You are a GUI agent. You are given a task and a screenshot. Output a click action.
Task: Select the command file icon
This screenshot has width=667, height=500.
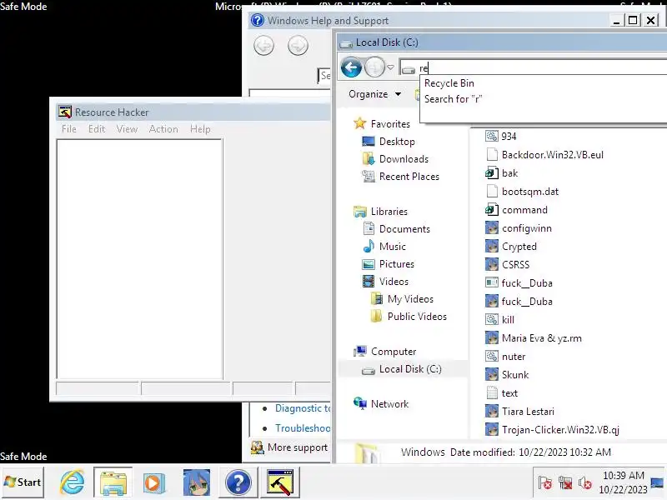[x=492, y=210]
